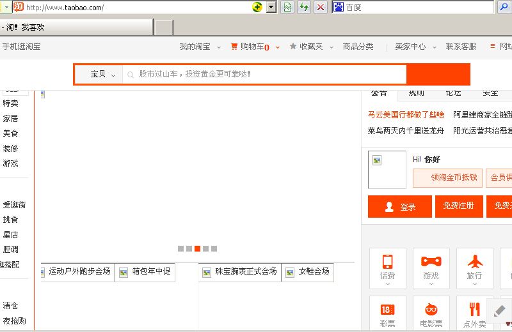
Task: Select the first banner carousel dot
Action: [x=180, y=248]
